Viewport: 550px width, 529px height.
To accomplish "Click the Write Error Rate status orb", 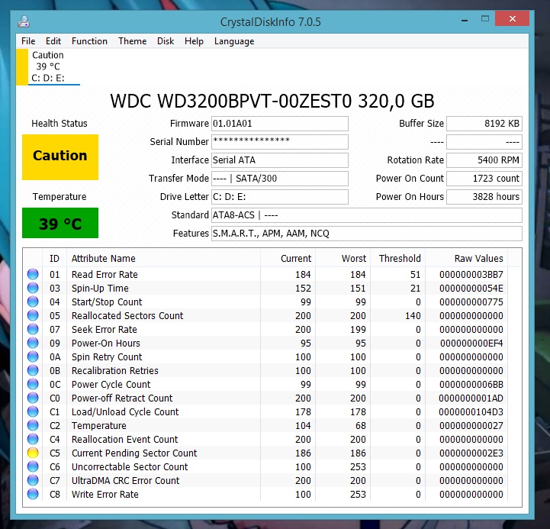I will click(33, 494).
